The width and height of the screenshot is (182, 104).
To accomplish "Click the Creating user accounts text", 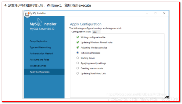I will (92, 68).
